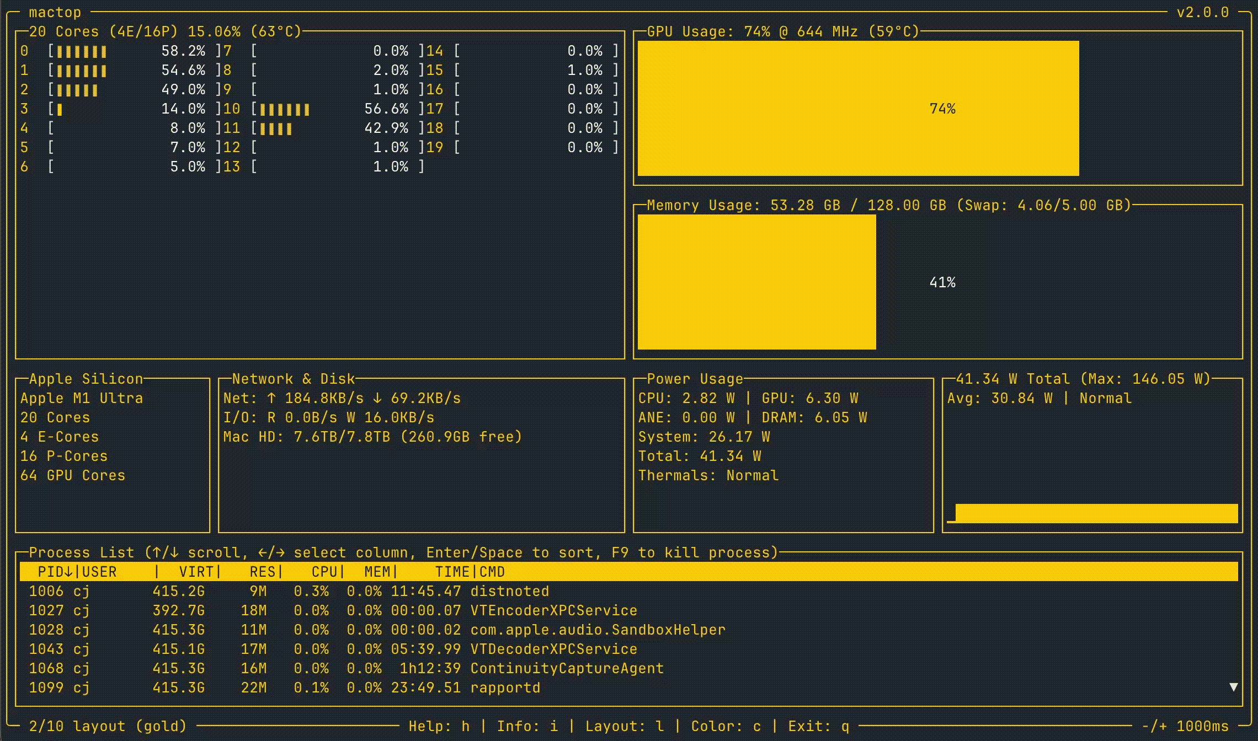
Task: Click the core 0 usage bar
Action: (x=82, y=51)
